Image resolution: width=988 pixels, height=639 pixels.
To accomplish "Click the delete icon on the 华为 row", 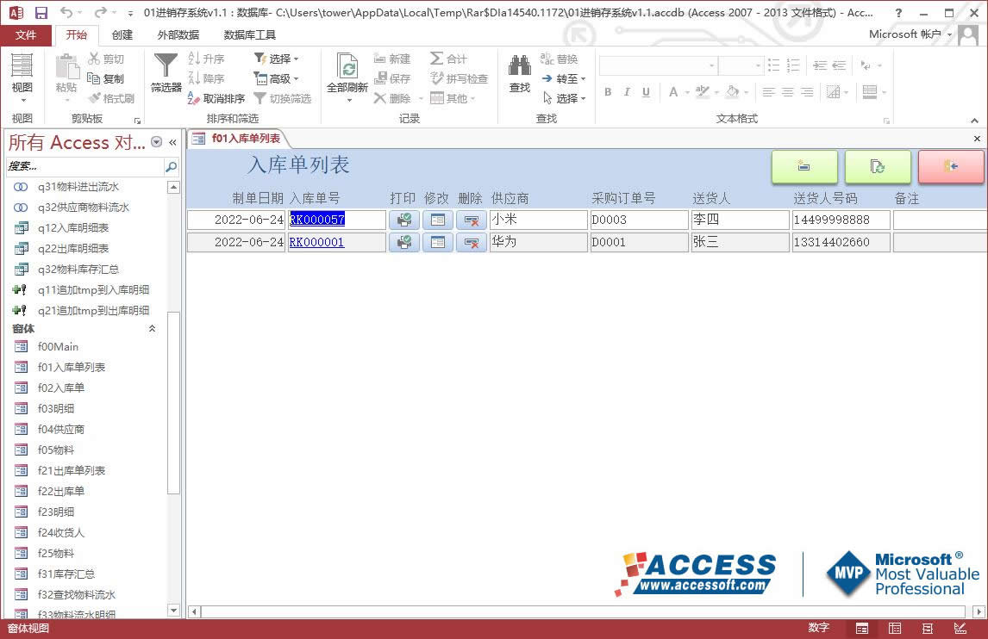I will pos(471,242).
